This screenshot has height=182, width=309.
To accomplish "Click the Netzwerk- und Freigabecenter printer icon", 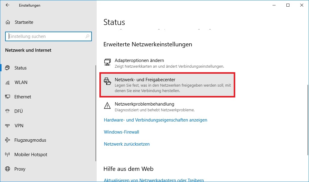I will coord(108,81).
